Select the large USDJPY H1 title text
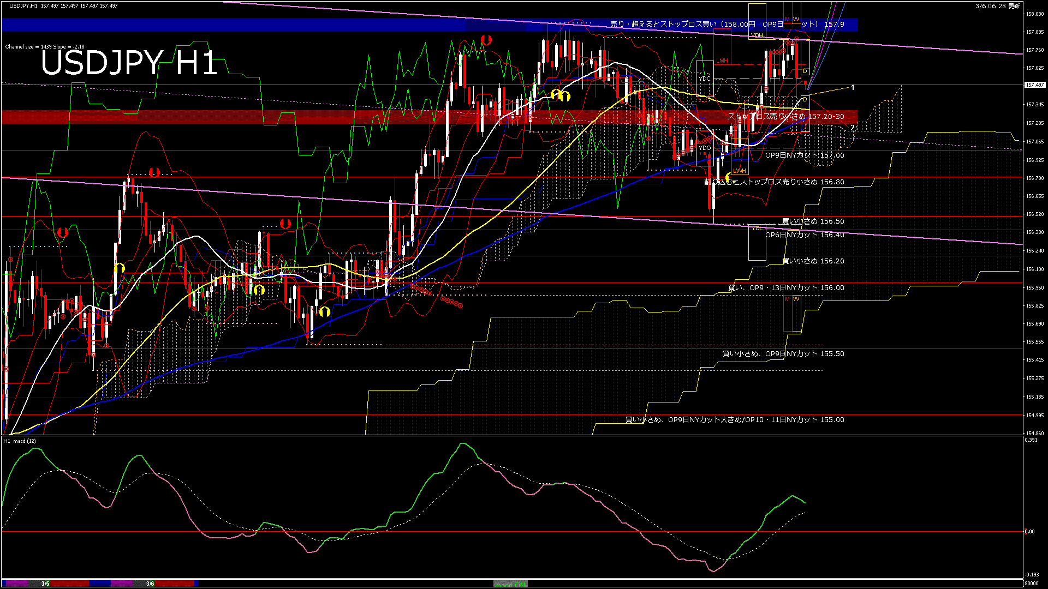Image resolution: width=1048 pixels, height=589 pixels. [x=129, y=63]
